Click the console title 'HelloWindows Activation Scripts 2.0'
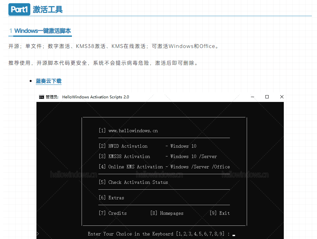Screen dimensions: 317x239 point(96,97)
